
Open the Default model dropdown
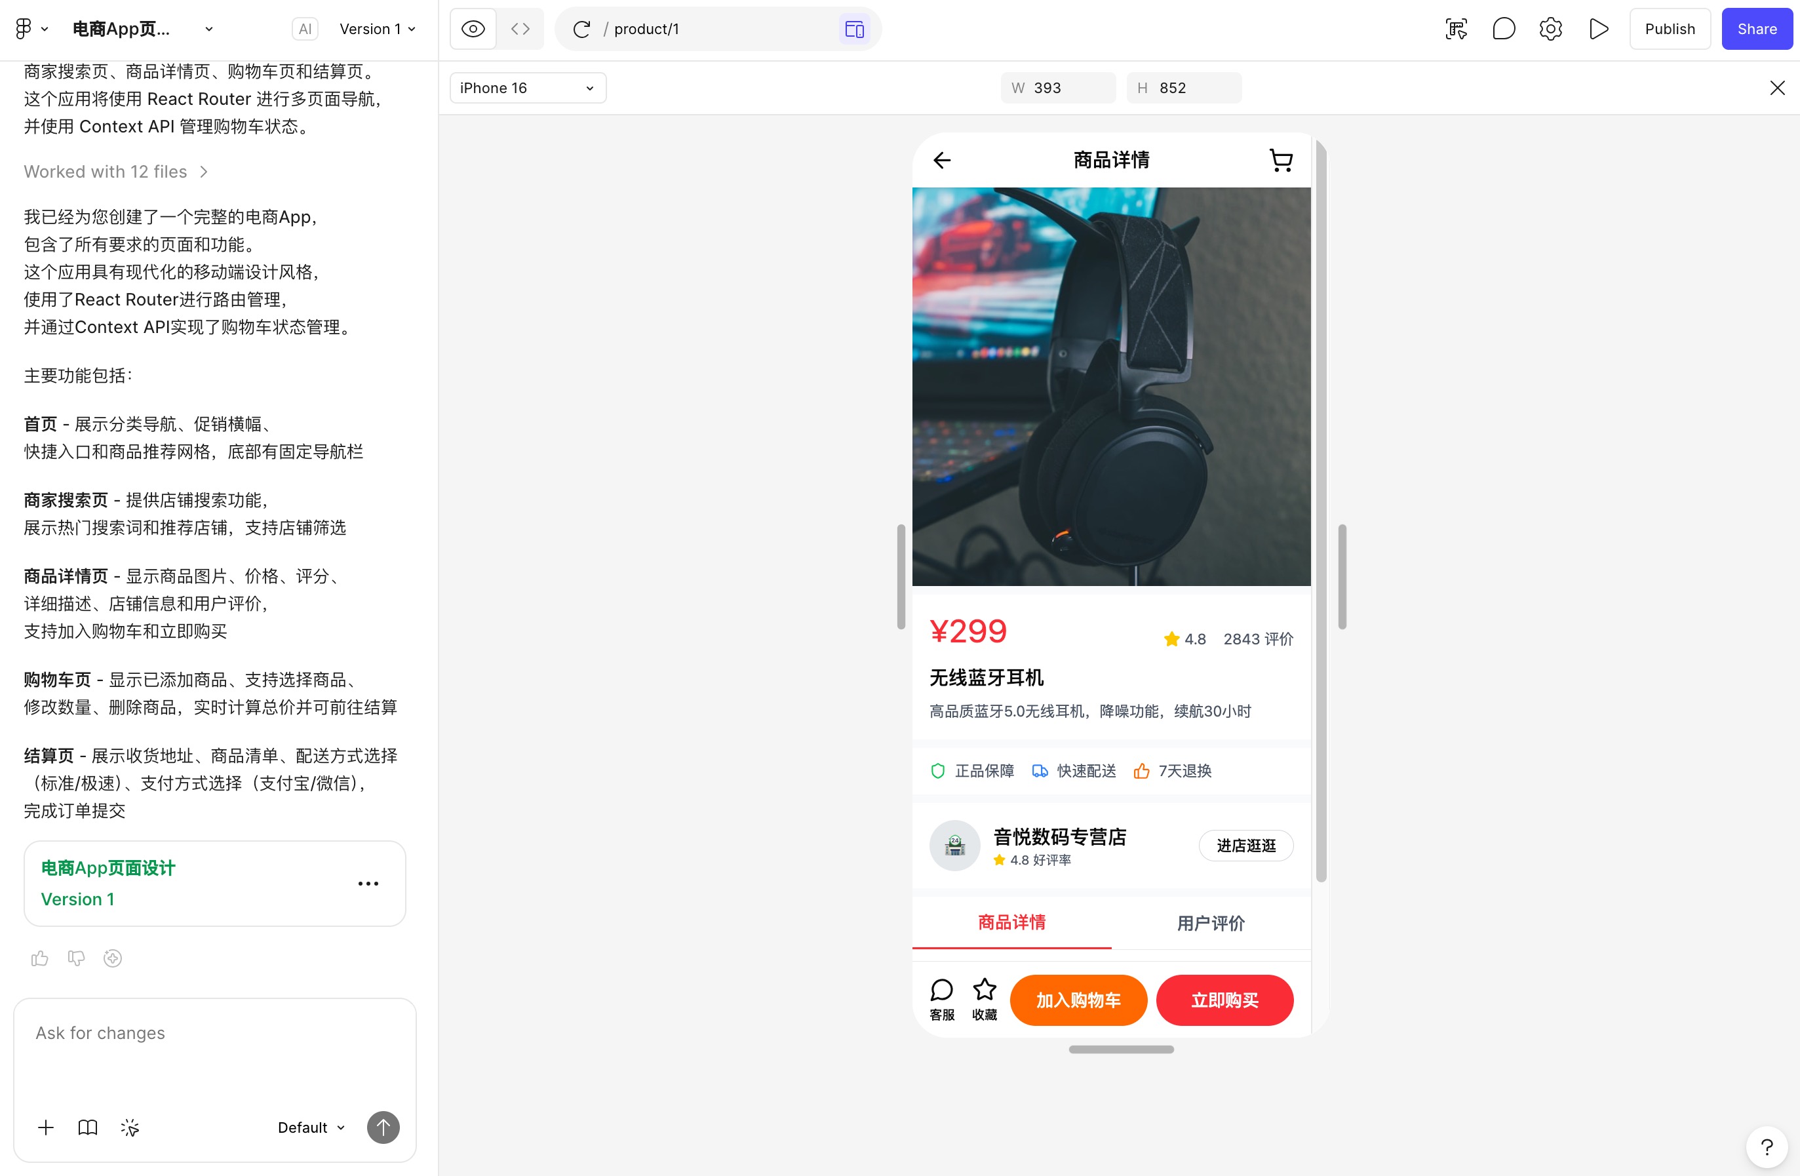click(311, 1127)
